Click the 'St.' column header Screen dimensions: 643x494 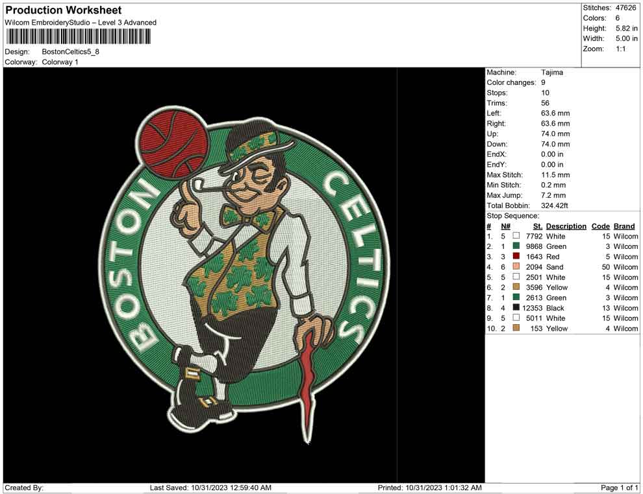[538, 226]
